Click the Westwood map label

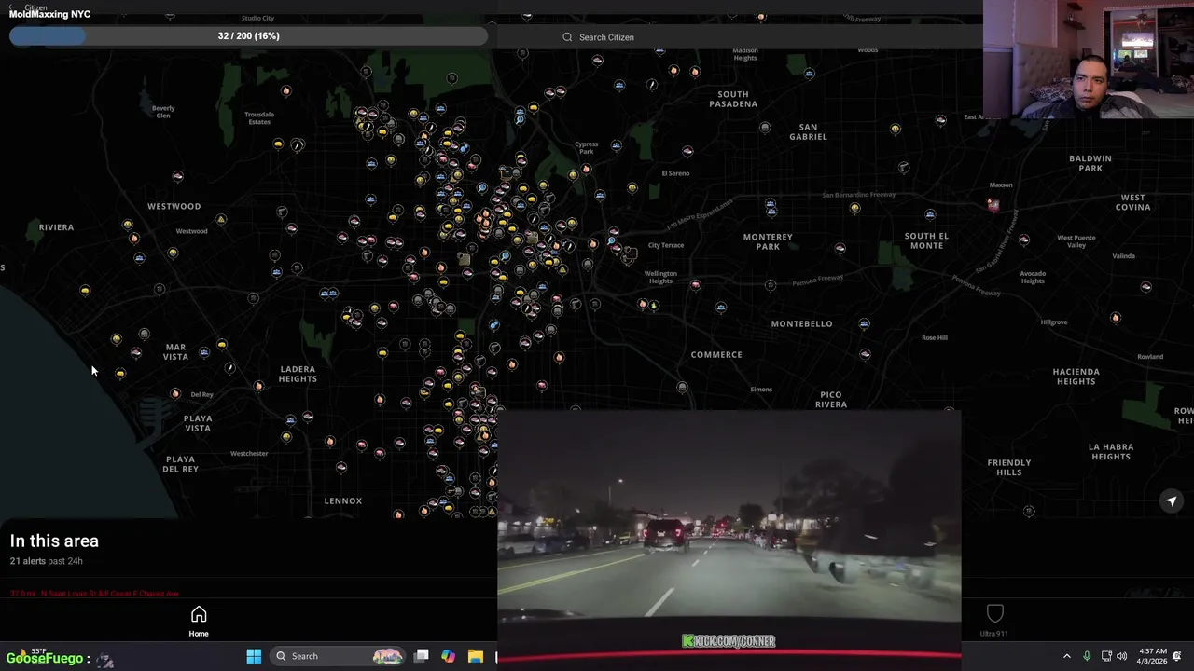(174, 206)
